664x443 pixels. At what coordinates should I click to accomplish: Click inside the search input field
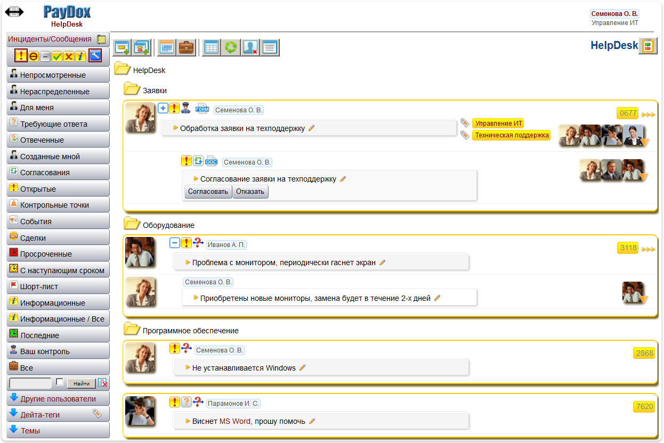[x=29, y=382]
